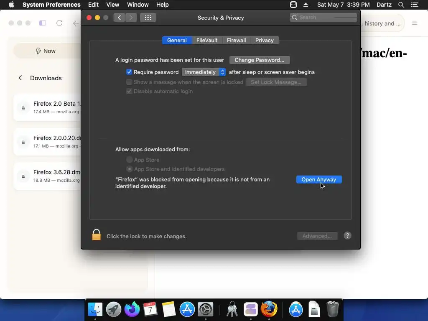Image resolution: width=428 pixels, height=321 pixels.
Task: Select Firefox 2.0 Beta 1 download entry
Action: pos(47,107)
